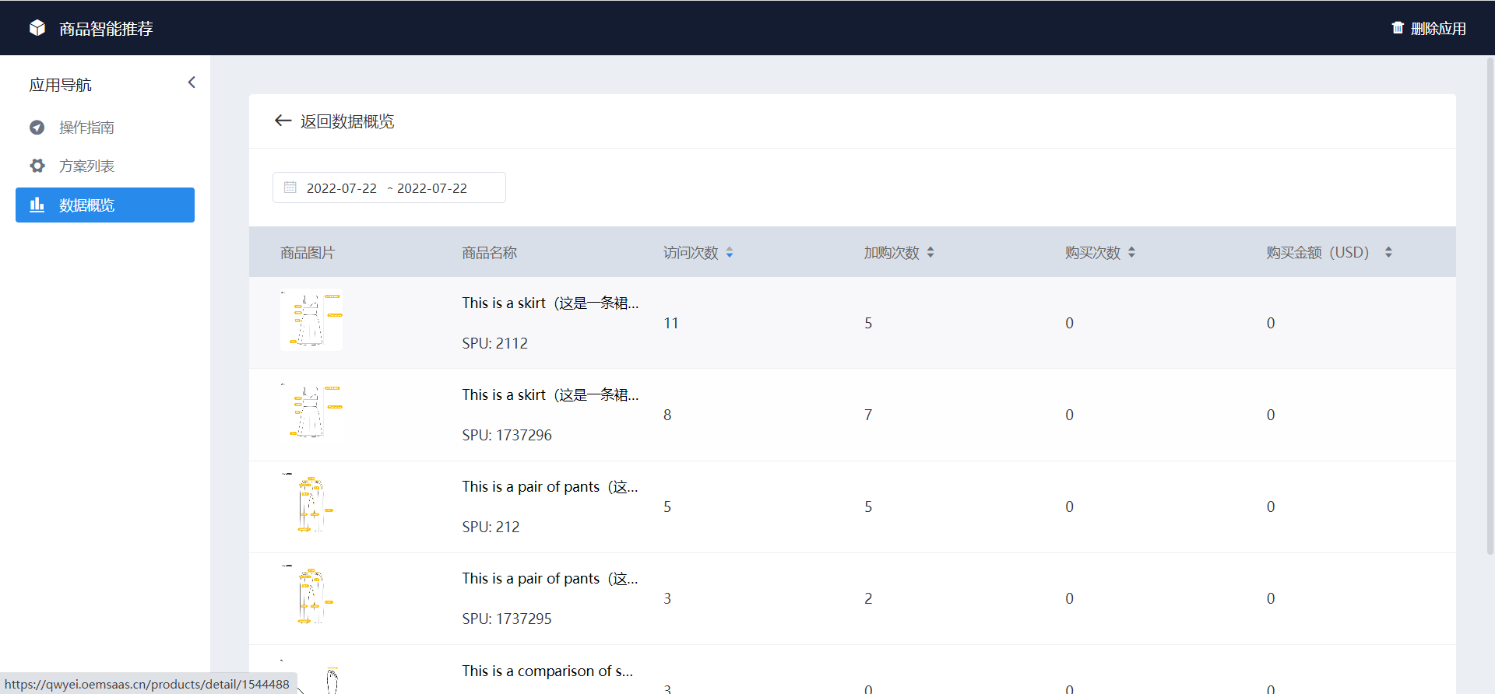Click the 商品名称 column header

(x=489, y=253)
